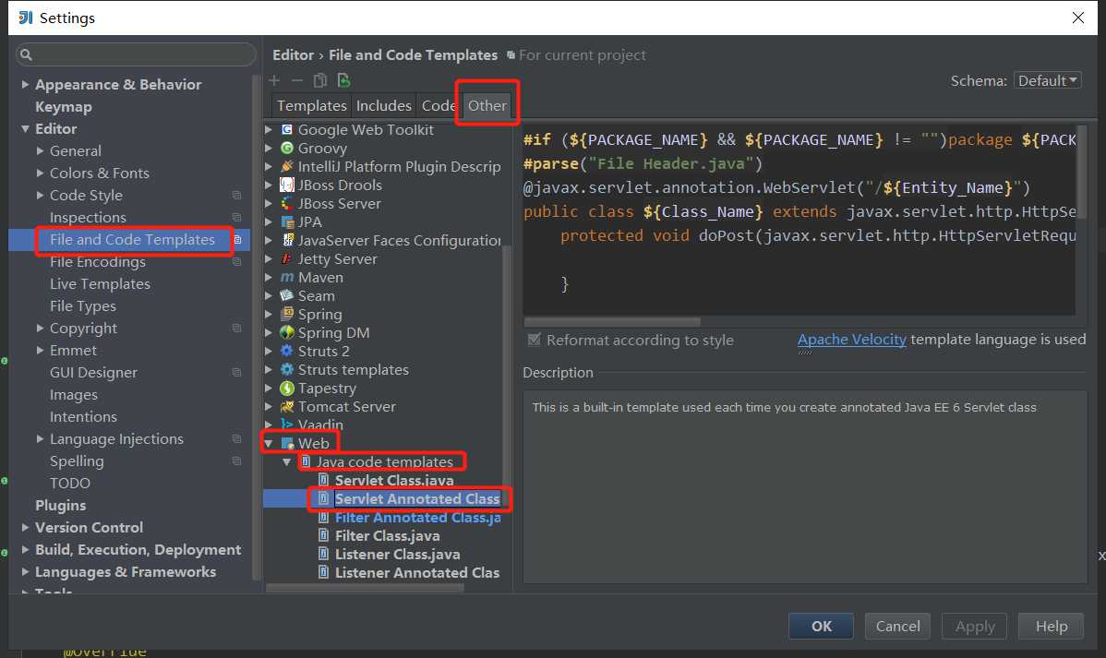Click the template list horizontal scrollbar

[x=365, y=588]
